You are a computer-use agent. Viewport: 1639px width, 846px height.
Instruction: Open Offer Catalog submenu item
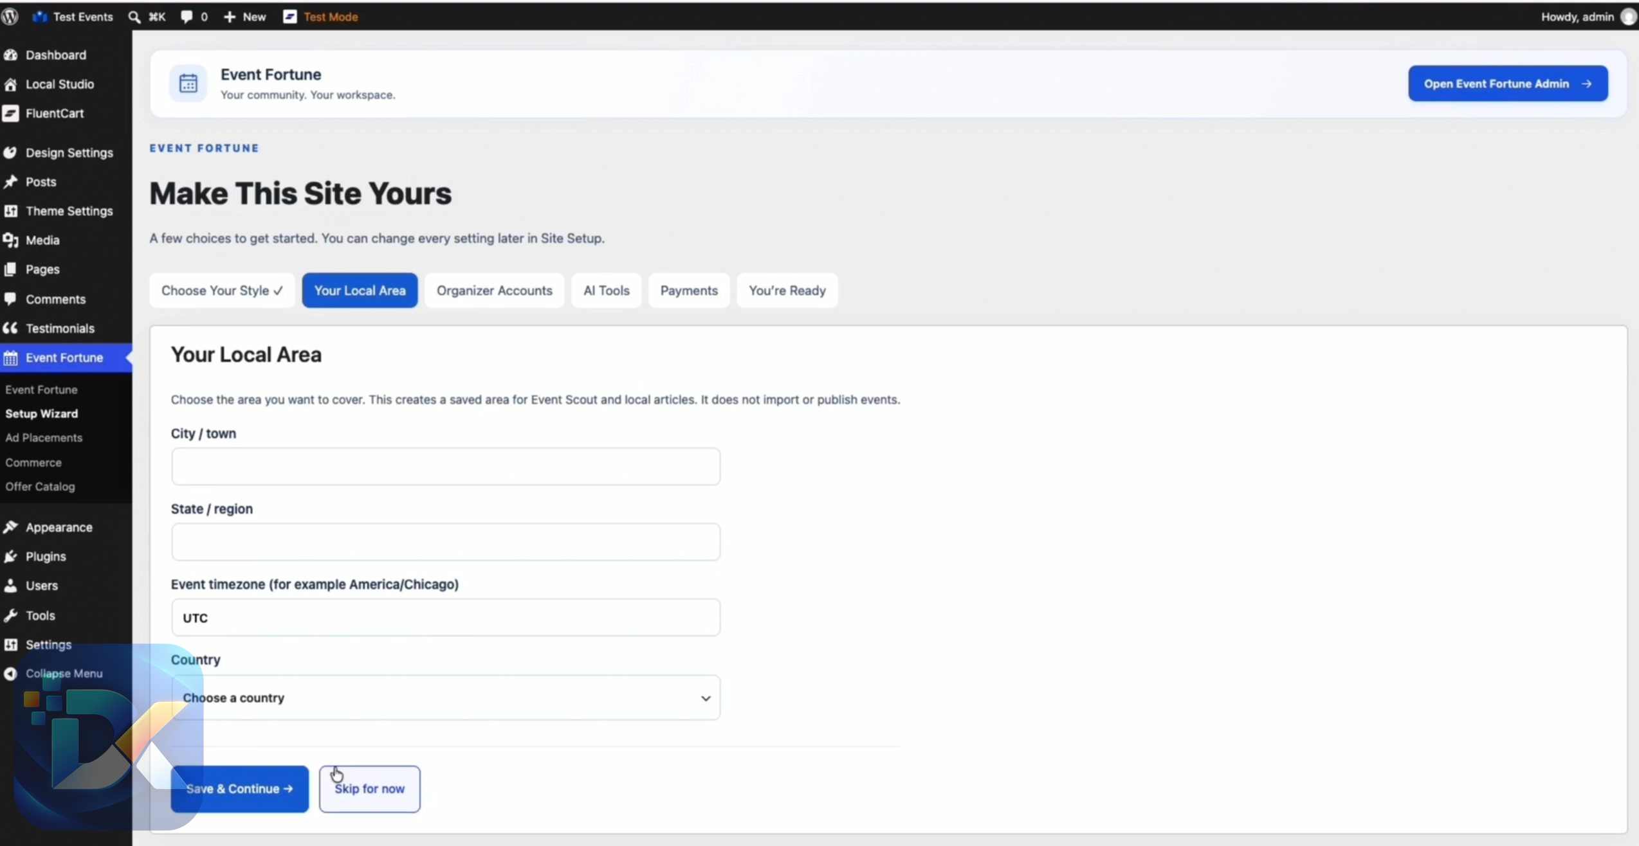(40, 487)
